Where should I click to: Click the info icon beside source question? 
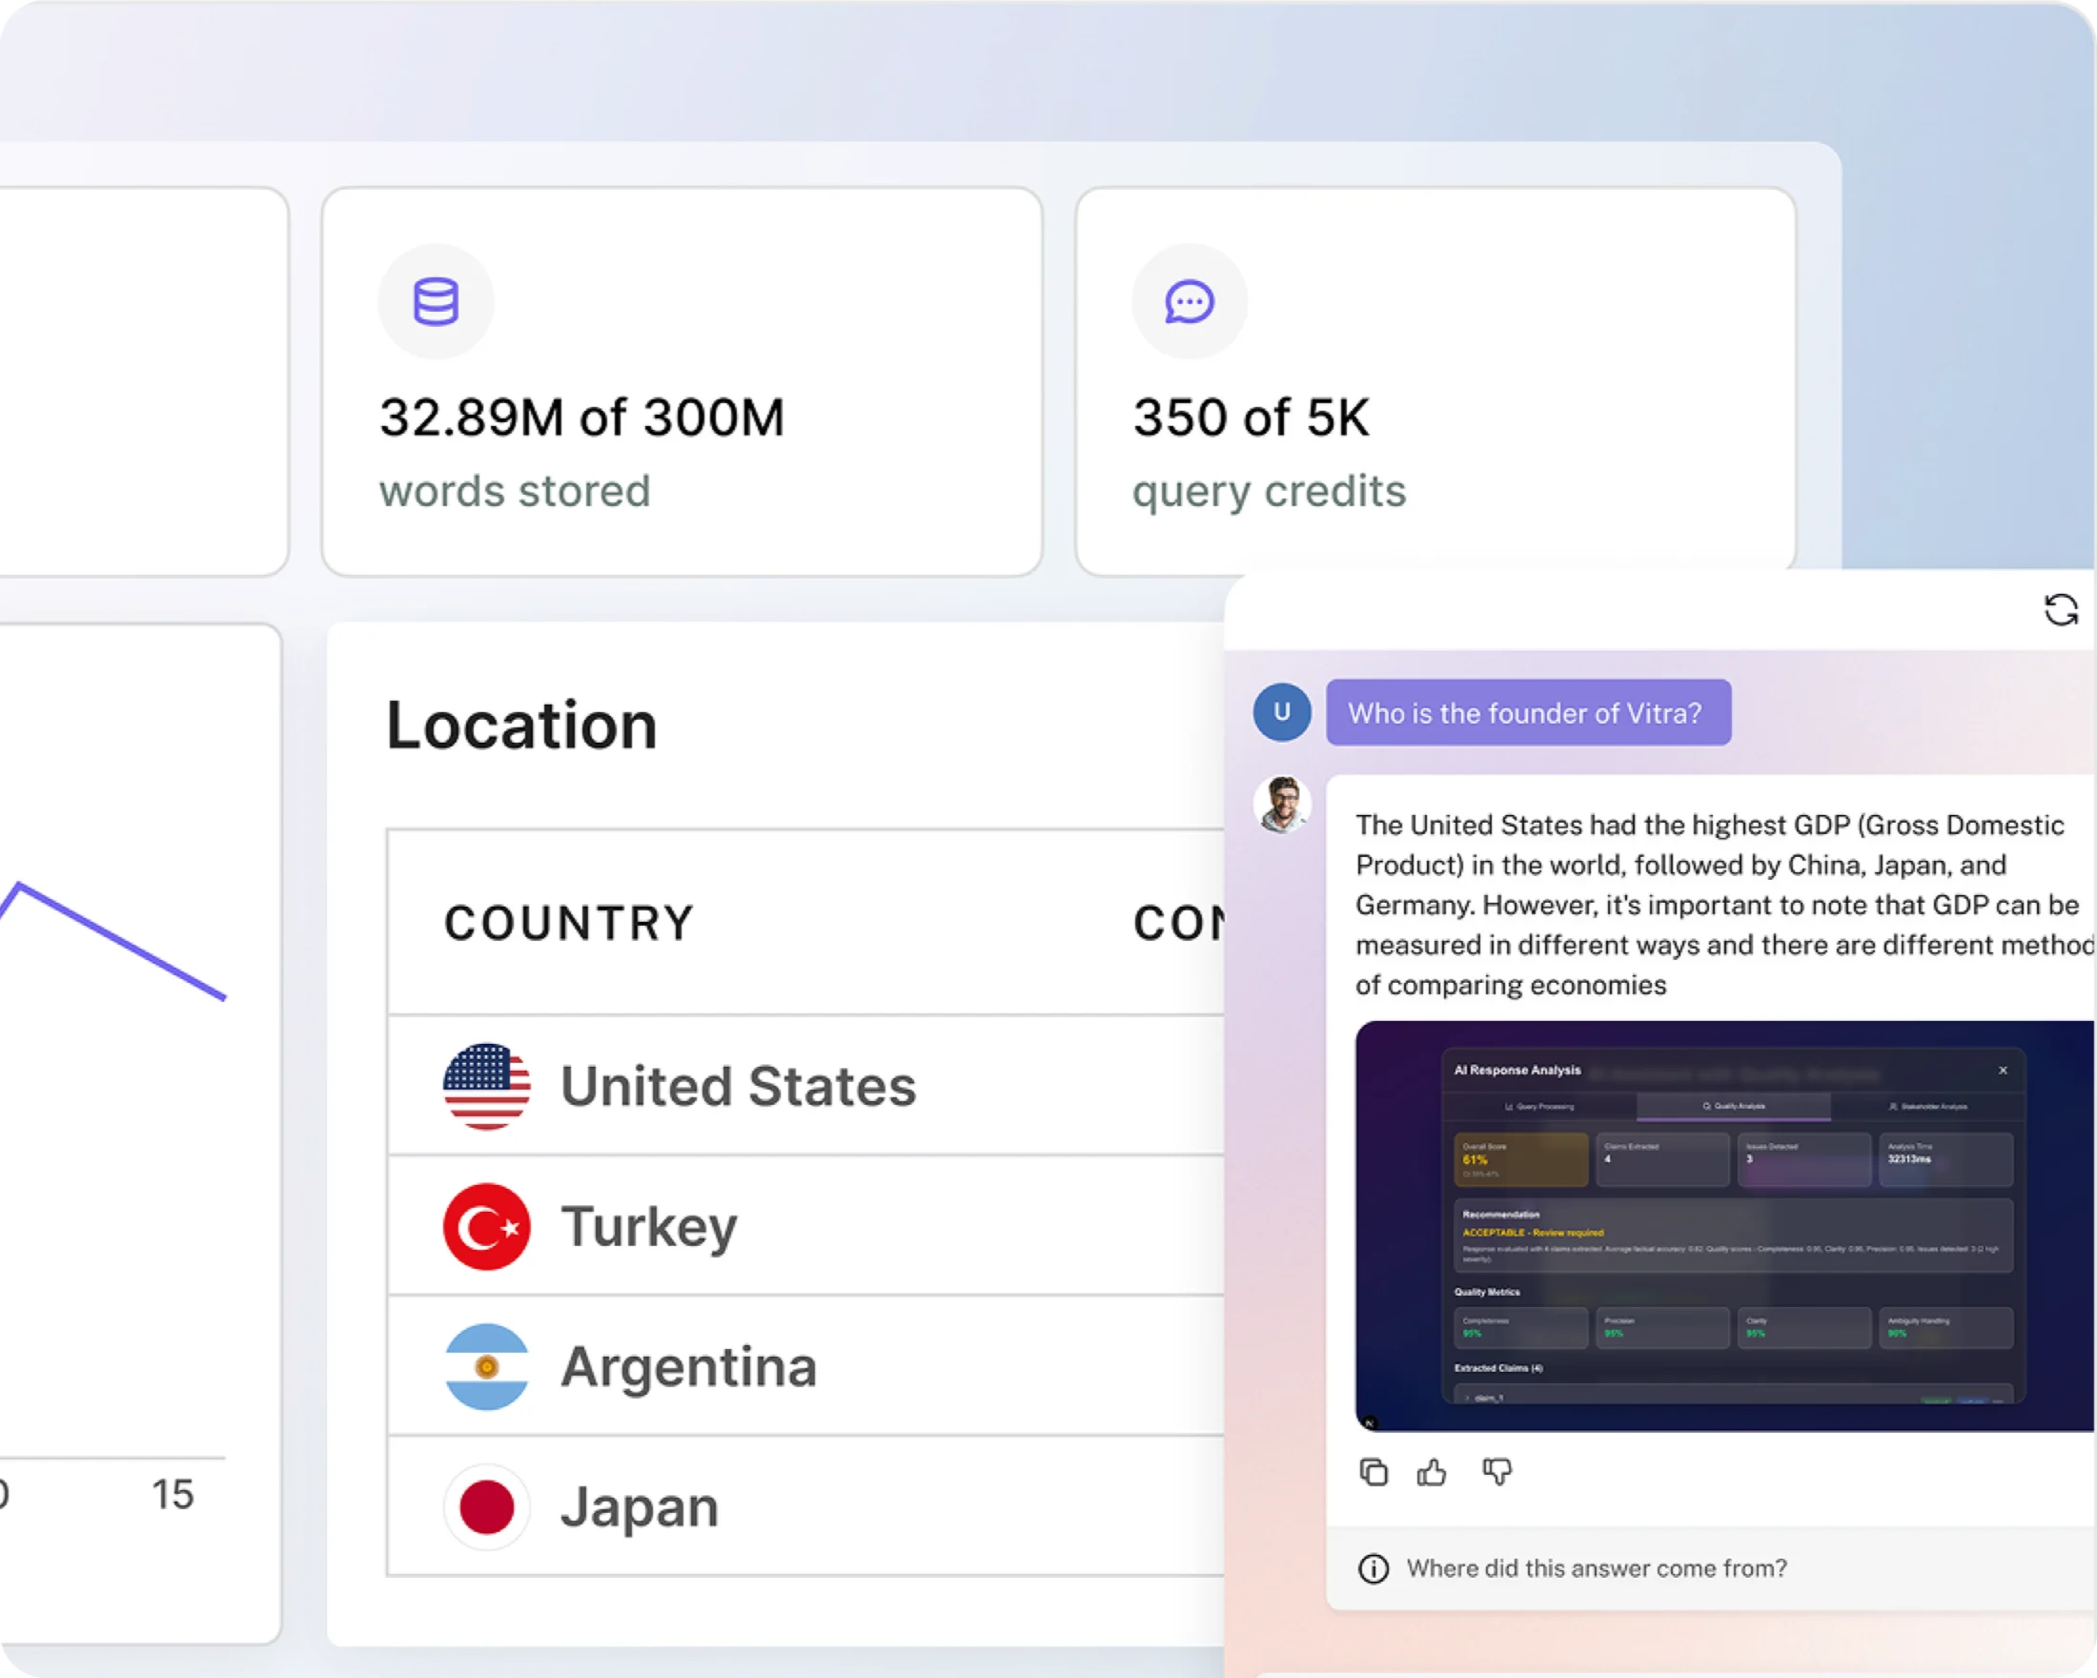(x=1374, y=1568)
